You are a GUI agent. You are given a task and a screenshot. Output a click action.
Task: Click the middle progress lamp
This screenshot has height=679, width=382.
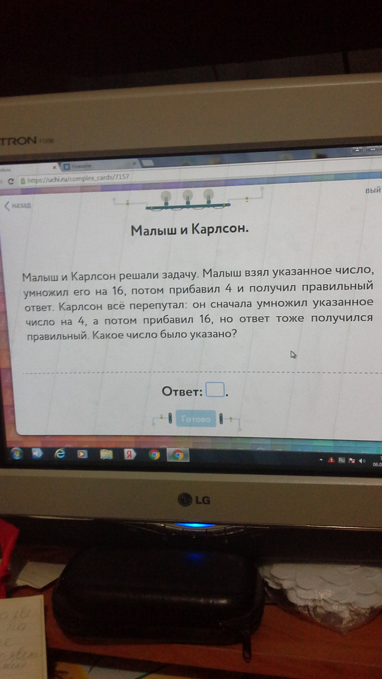point(187,196)
